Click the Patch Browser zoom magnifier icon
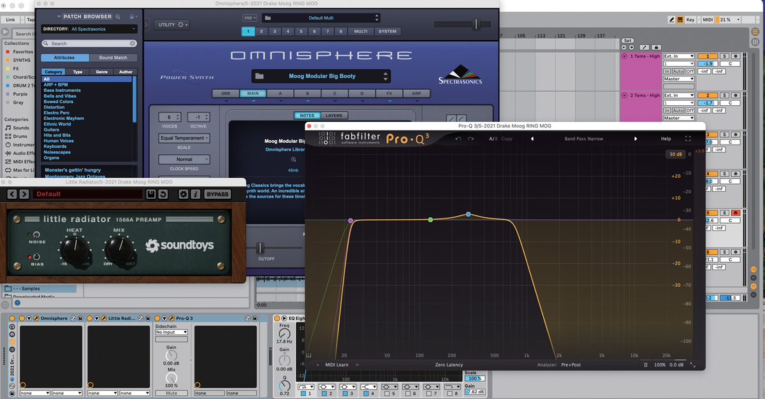This screenshot has height=399, width=765. coord(118,17)
